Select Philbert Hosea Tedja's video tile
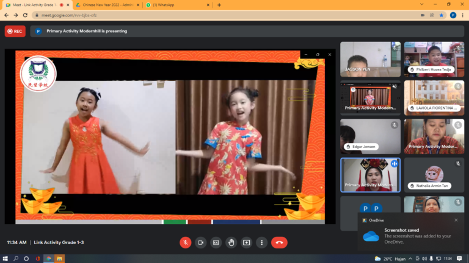Viewport: 469px width, 263px height. (434, 59)
